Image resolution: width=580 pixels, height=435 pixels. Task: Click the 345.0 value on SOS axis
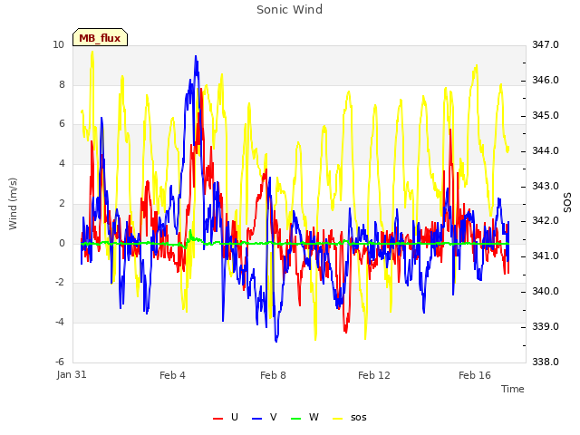tap(546, 115)
